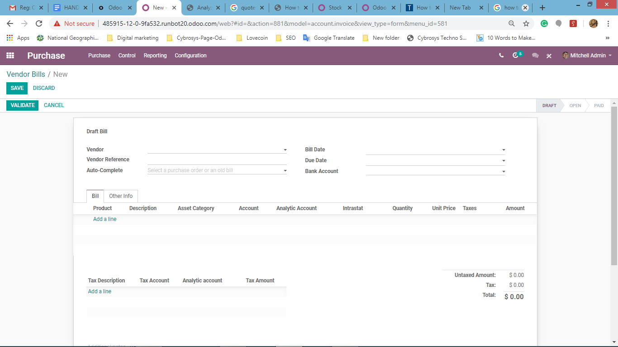The height and width of the screenshot is (347, 618).
Task: Click the browser zoom magnifier icon
Action: tap(512, 23)
